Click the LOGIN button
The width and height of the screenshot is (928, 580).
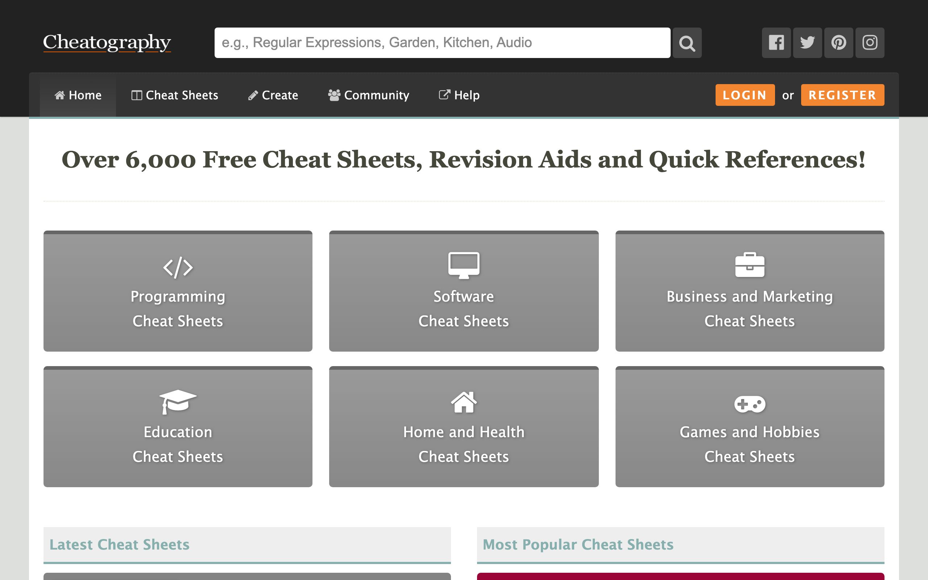745,95
